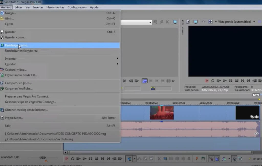Click the playback rate scrub slider
The width and height of the screenshot is (262, 166).
[x=43, y=158]
